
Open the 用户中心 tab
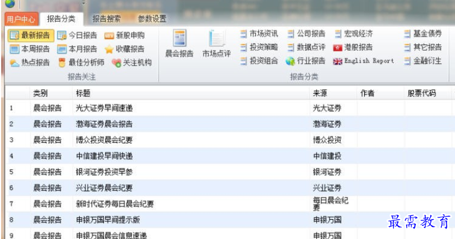point(21,19)
